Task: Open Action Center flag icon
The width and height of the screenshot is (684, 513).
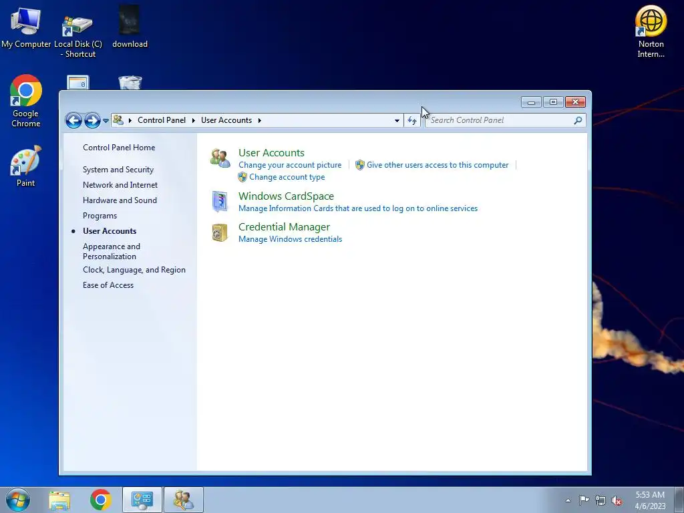Action: point(584,500)
